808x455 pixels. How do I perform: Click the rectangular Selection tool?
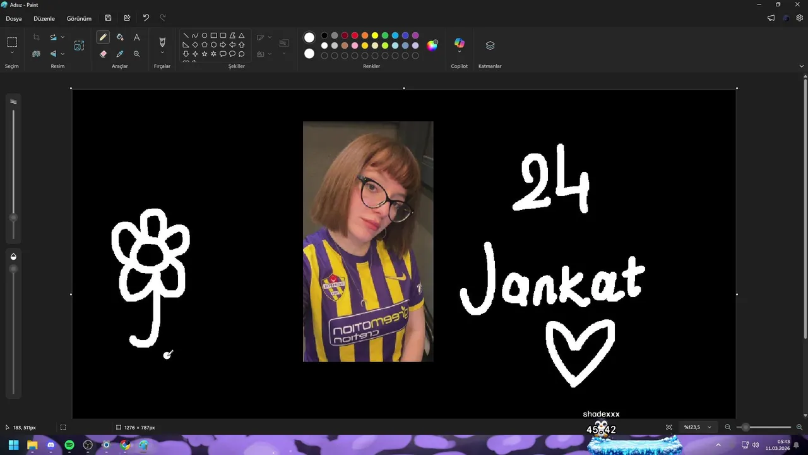pyautogui.click(x=12, y=42)
